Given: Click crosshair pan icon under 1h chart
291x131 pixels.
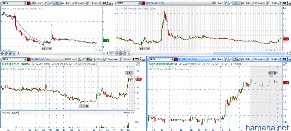Looking at the screenshot, I should pos(116,53).
